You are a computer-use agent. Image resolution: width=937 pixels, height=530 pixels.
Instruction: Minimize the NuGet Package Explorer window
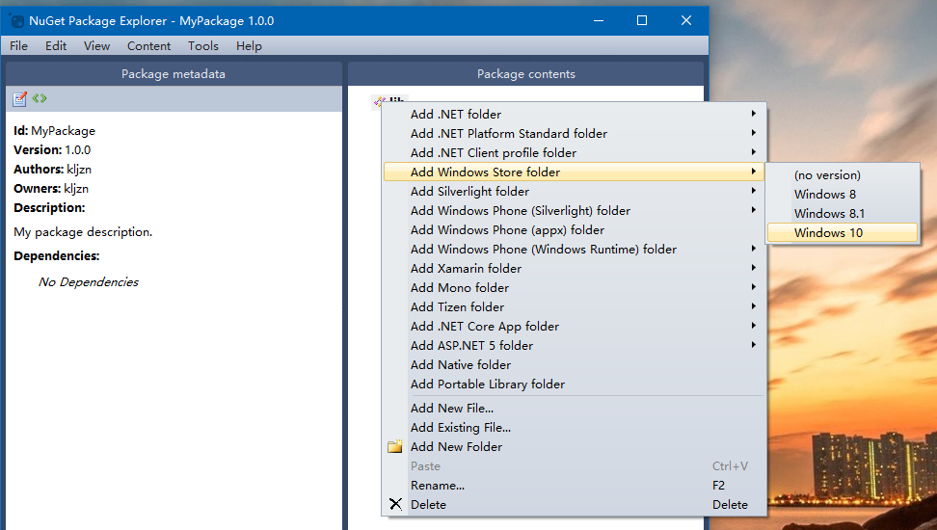pyautogui.click(x=599, y=21)
